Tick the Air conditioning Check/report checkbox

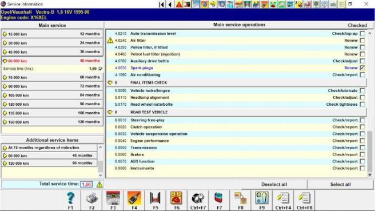click(x=362, y=75)
